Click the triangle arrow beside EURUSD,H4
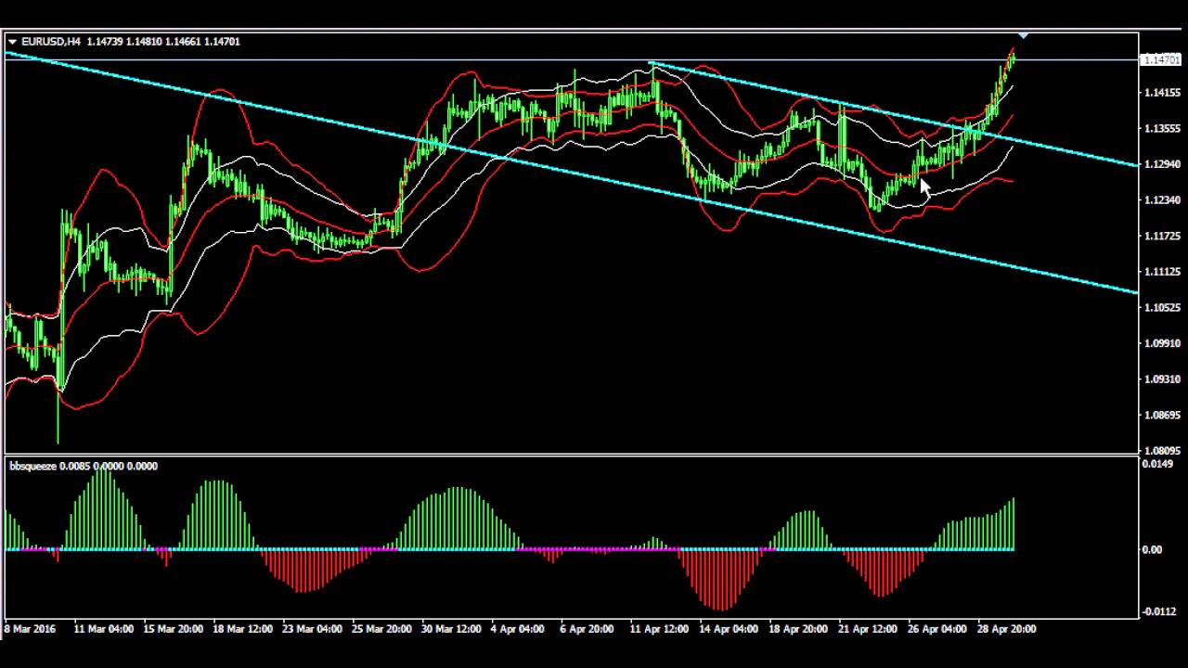 [12, 42]
